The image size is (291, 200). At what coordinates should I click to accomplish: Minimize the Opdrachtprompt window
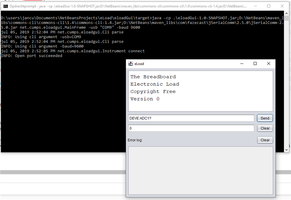[x=255, y=6]
